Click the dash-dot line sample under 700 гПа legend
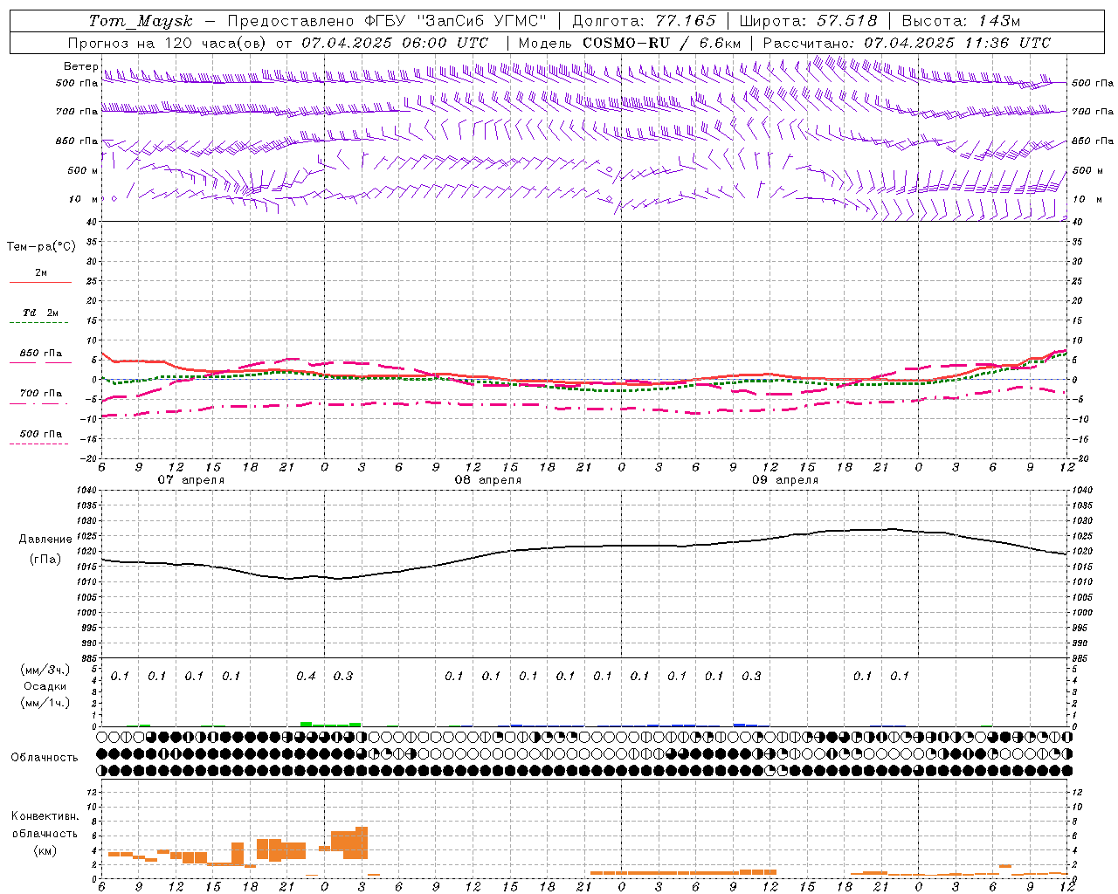 39,404
